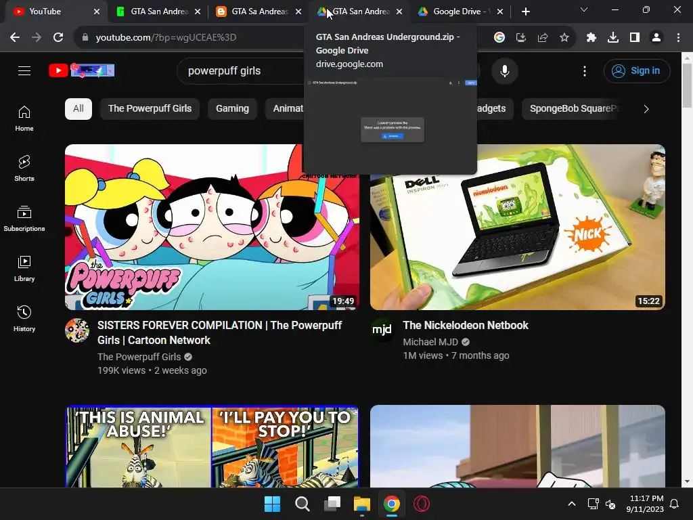The height and width of the screenshot is (520, 693).
Task: Click the Powerpuff Girls channel avatar
Action: (x=77, y=330)
